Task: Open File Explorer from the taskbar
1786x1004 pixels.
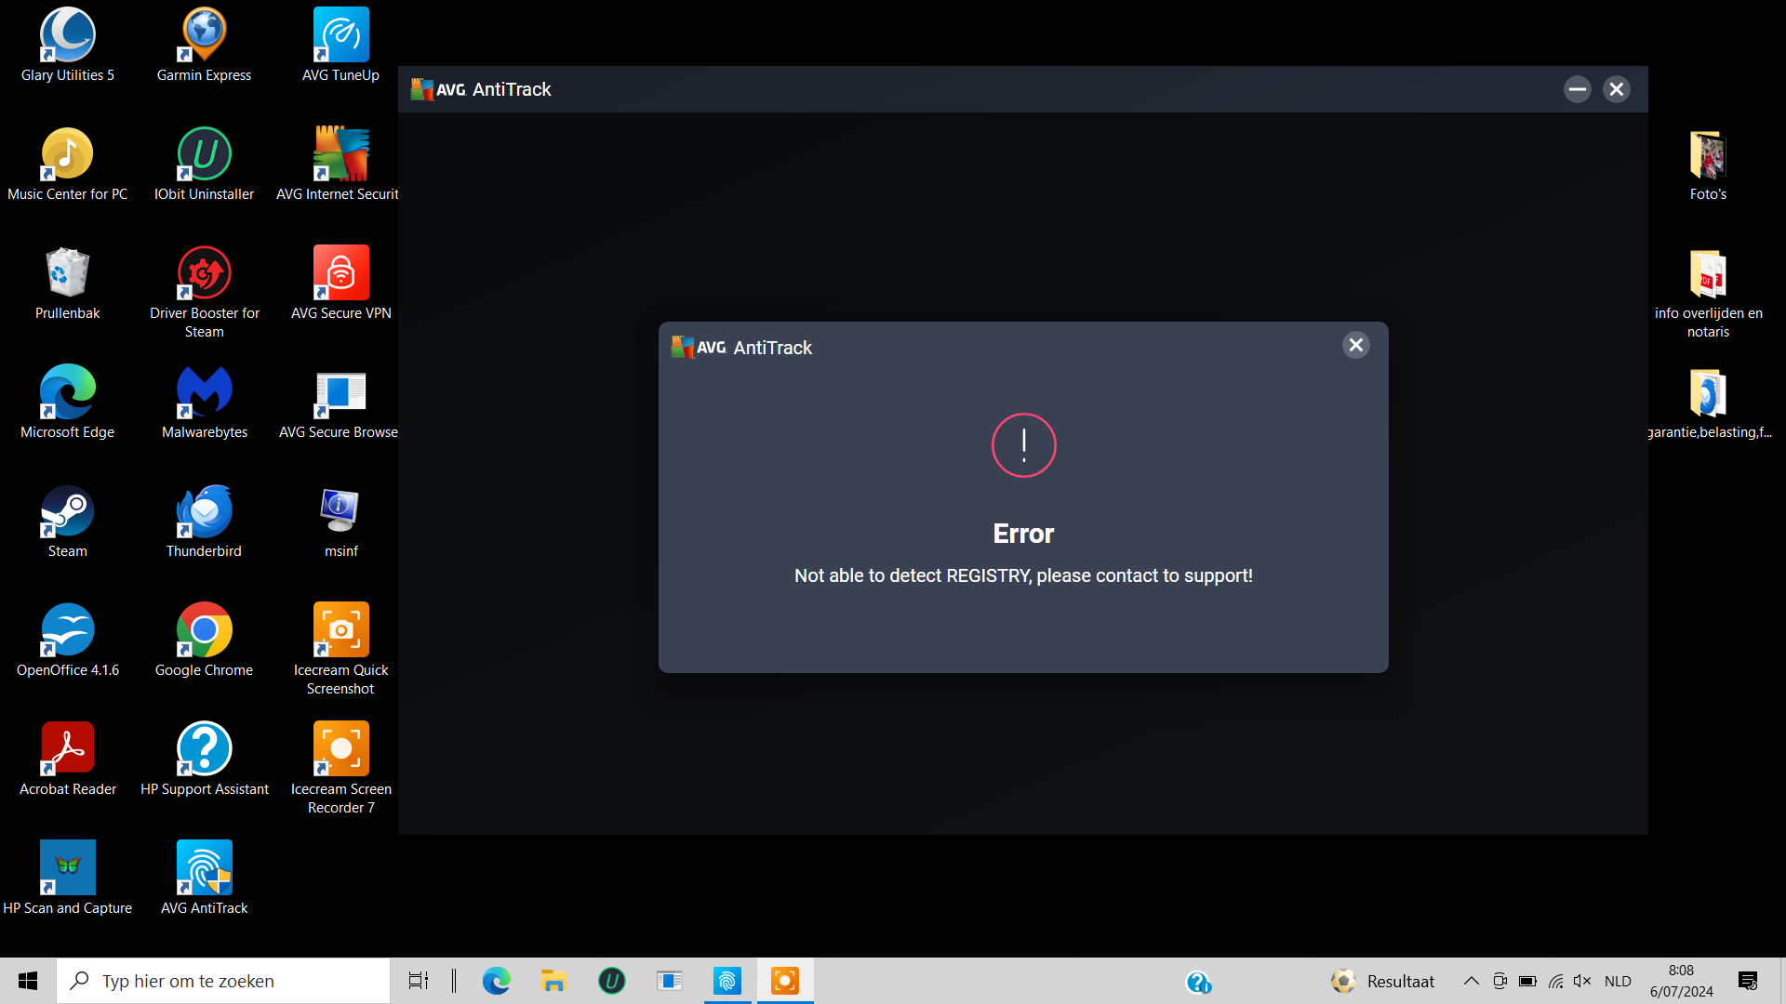Action: [554, 981]
